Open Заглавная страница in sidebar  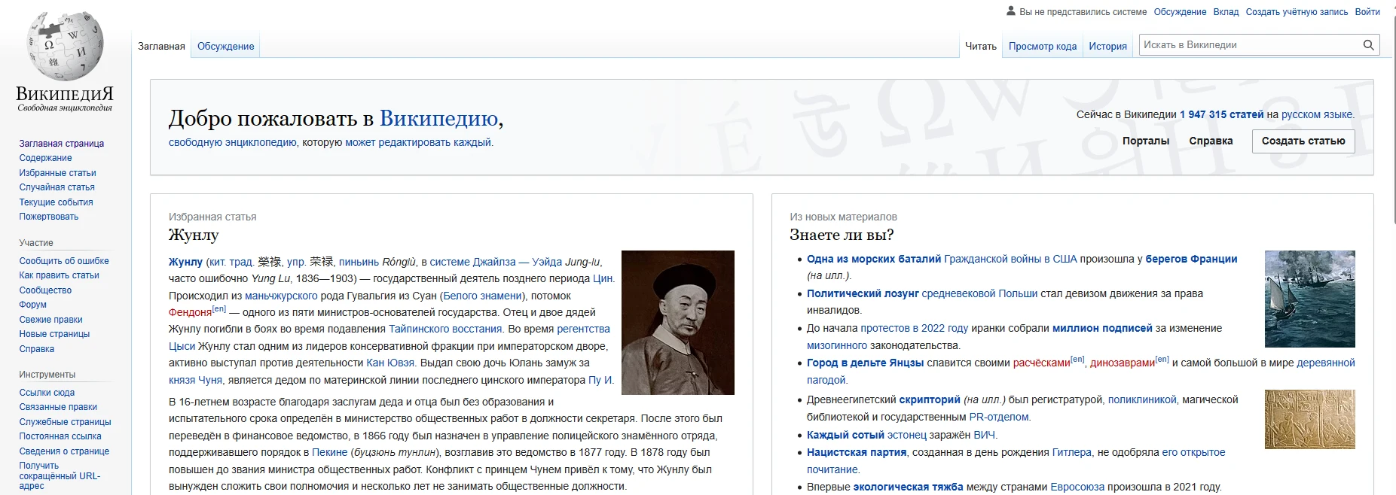(62, 144)
